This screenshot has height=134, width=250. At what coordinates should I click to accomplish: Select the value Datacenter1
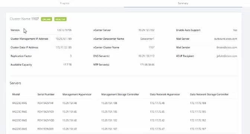(x=147, y=39)
